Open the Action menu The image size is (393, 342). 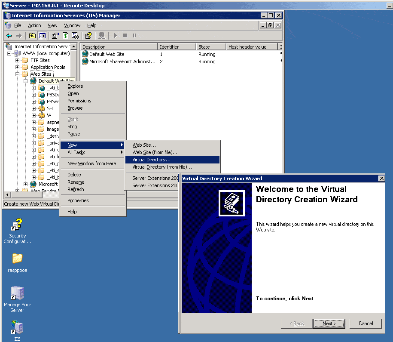(34, 25)
